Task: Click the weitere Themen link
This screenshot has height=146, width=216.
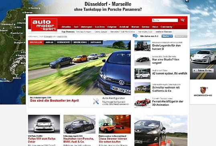Action: pyautogui.click(x=164, y=32)
